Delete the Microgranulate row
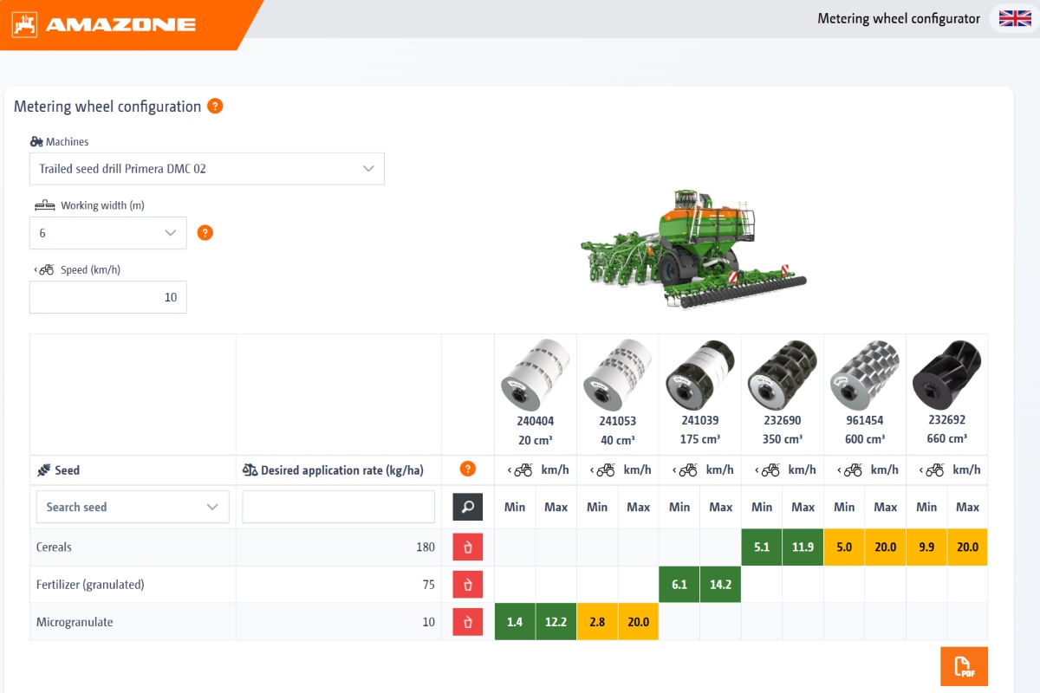1040x693 pixels. 468,621
